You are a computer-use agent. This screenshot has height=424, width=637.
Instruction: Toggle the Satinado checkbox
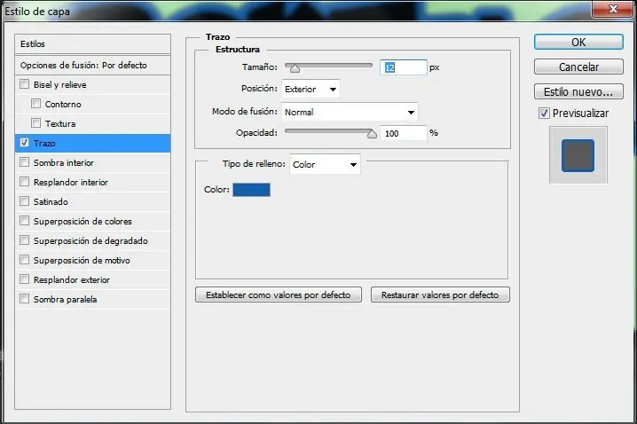pos(24,201)
